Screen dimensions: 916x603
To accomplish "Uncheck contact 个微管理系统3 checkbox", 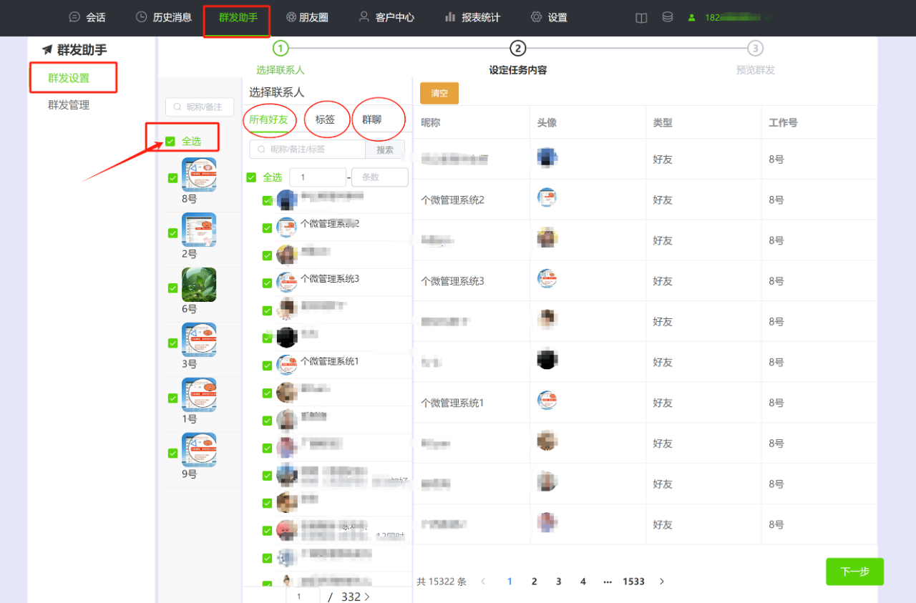I will (267, 283).
